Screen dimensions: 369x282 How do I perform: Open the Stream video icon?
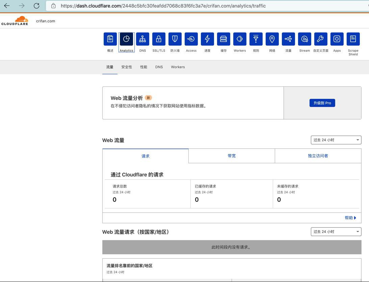tap(305, 39)
